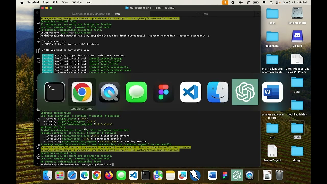Screen dimensions: 327x184
Task: Select Finder in the app switcher
Action: [218, 92]
